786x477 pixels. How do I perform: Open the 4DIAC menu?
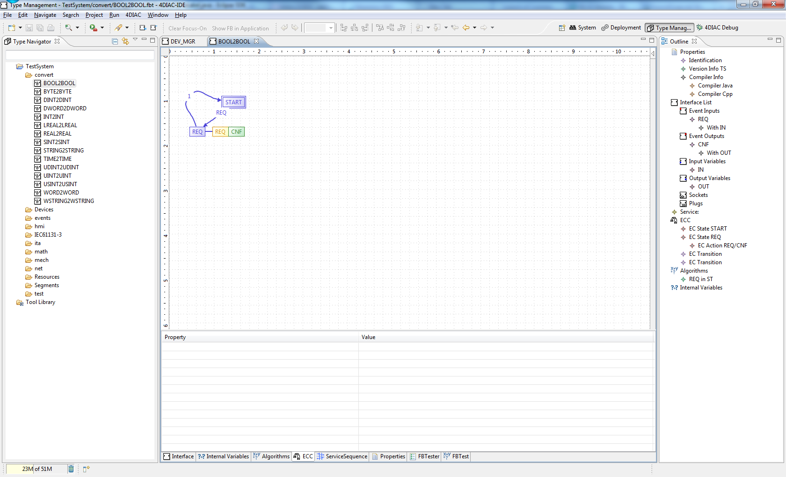(133, 15)
